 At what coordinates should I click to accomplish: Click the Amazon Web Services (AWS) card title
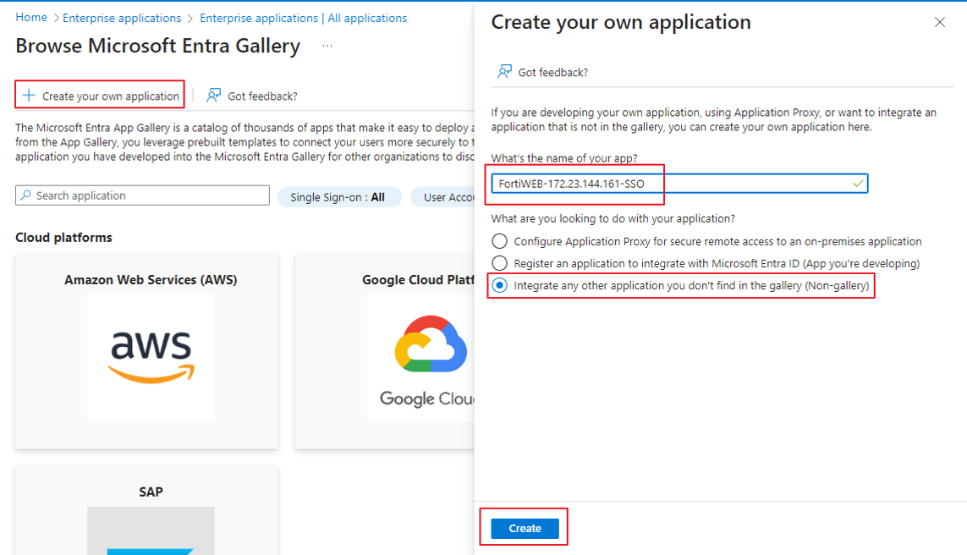click(x=151, y=280)
